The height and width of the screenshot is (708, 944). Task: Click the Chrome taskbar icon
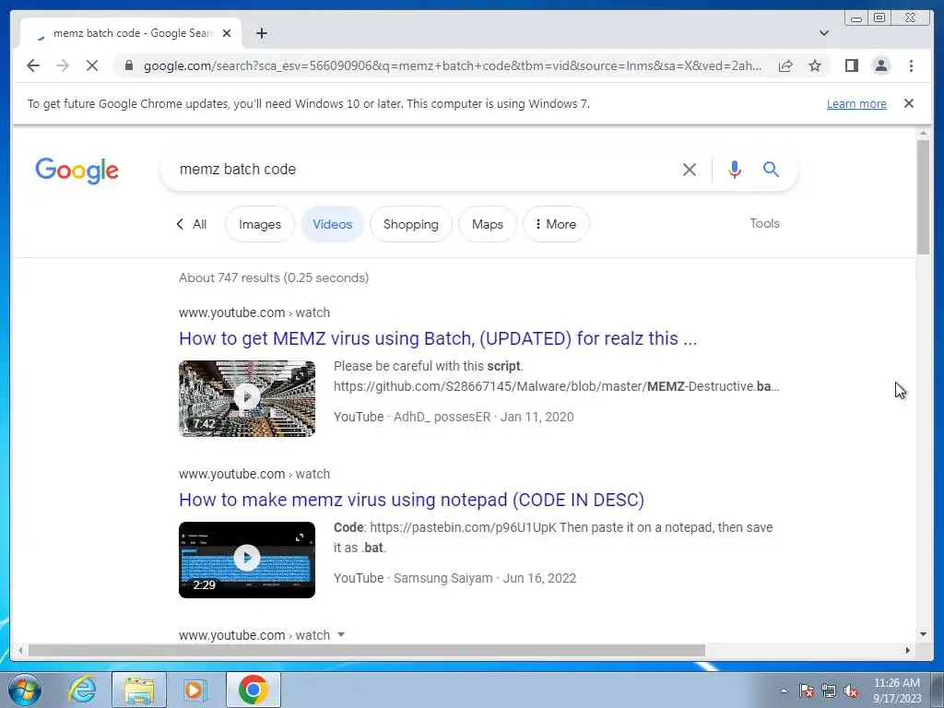(253, 690)
